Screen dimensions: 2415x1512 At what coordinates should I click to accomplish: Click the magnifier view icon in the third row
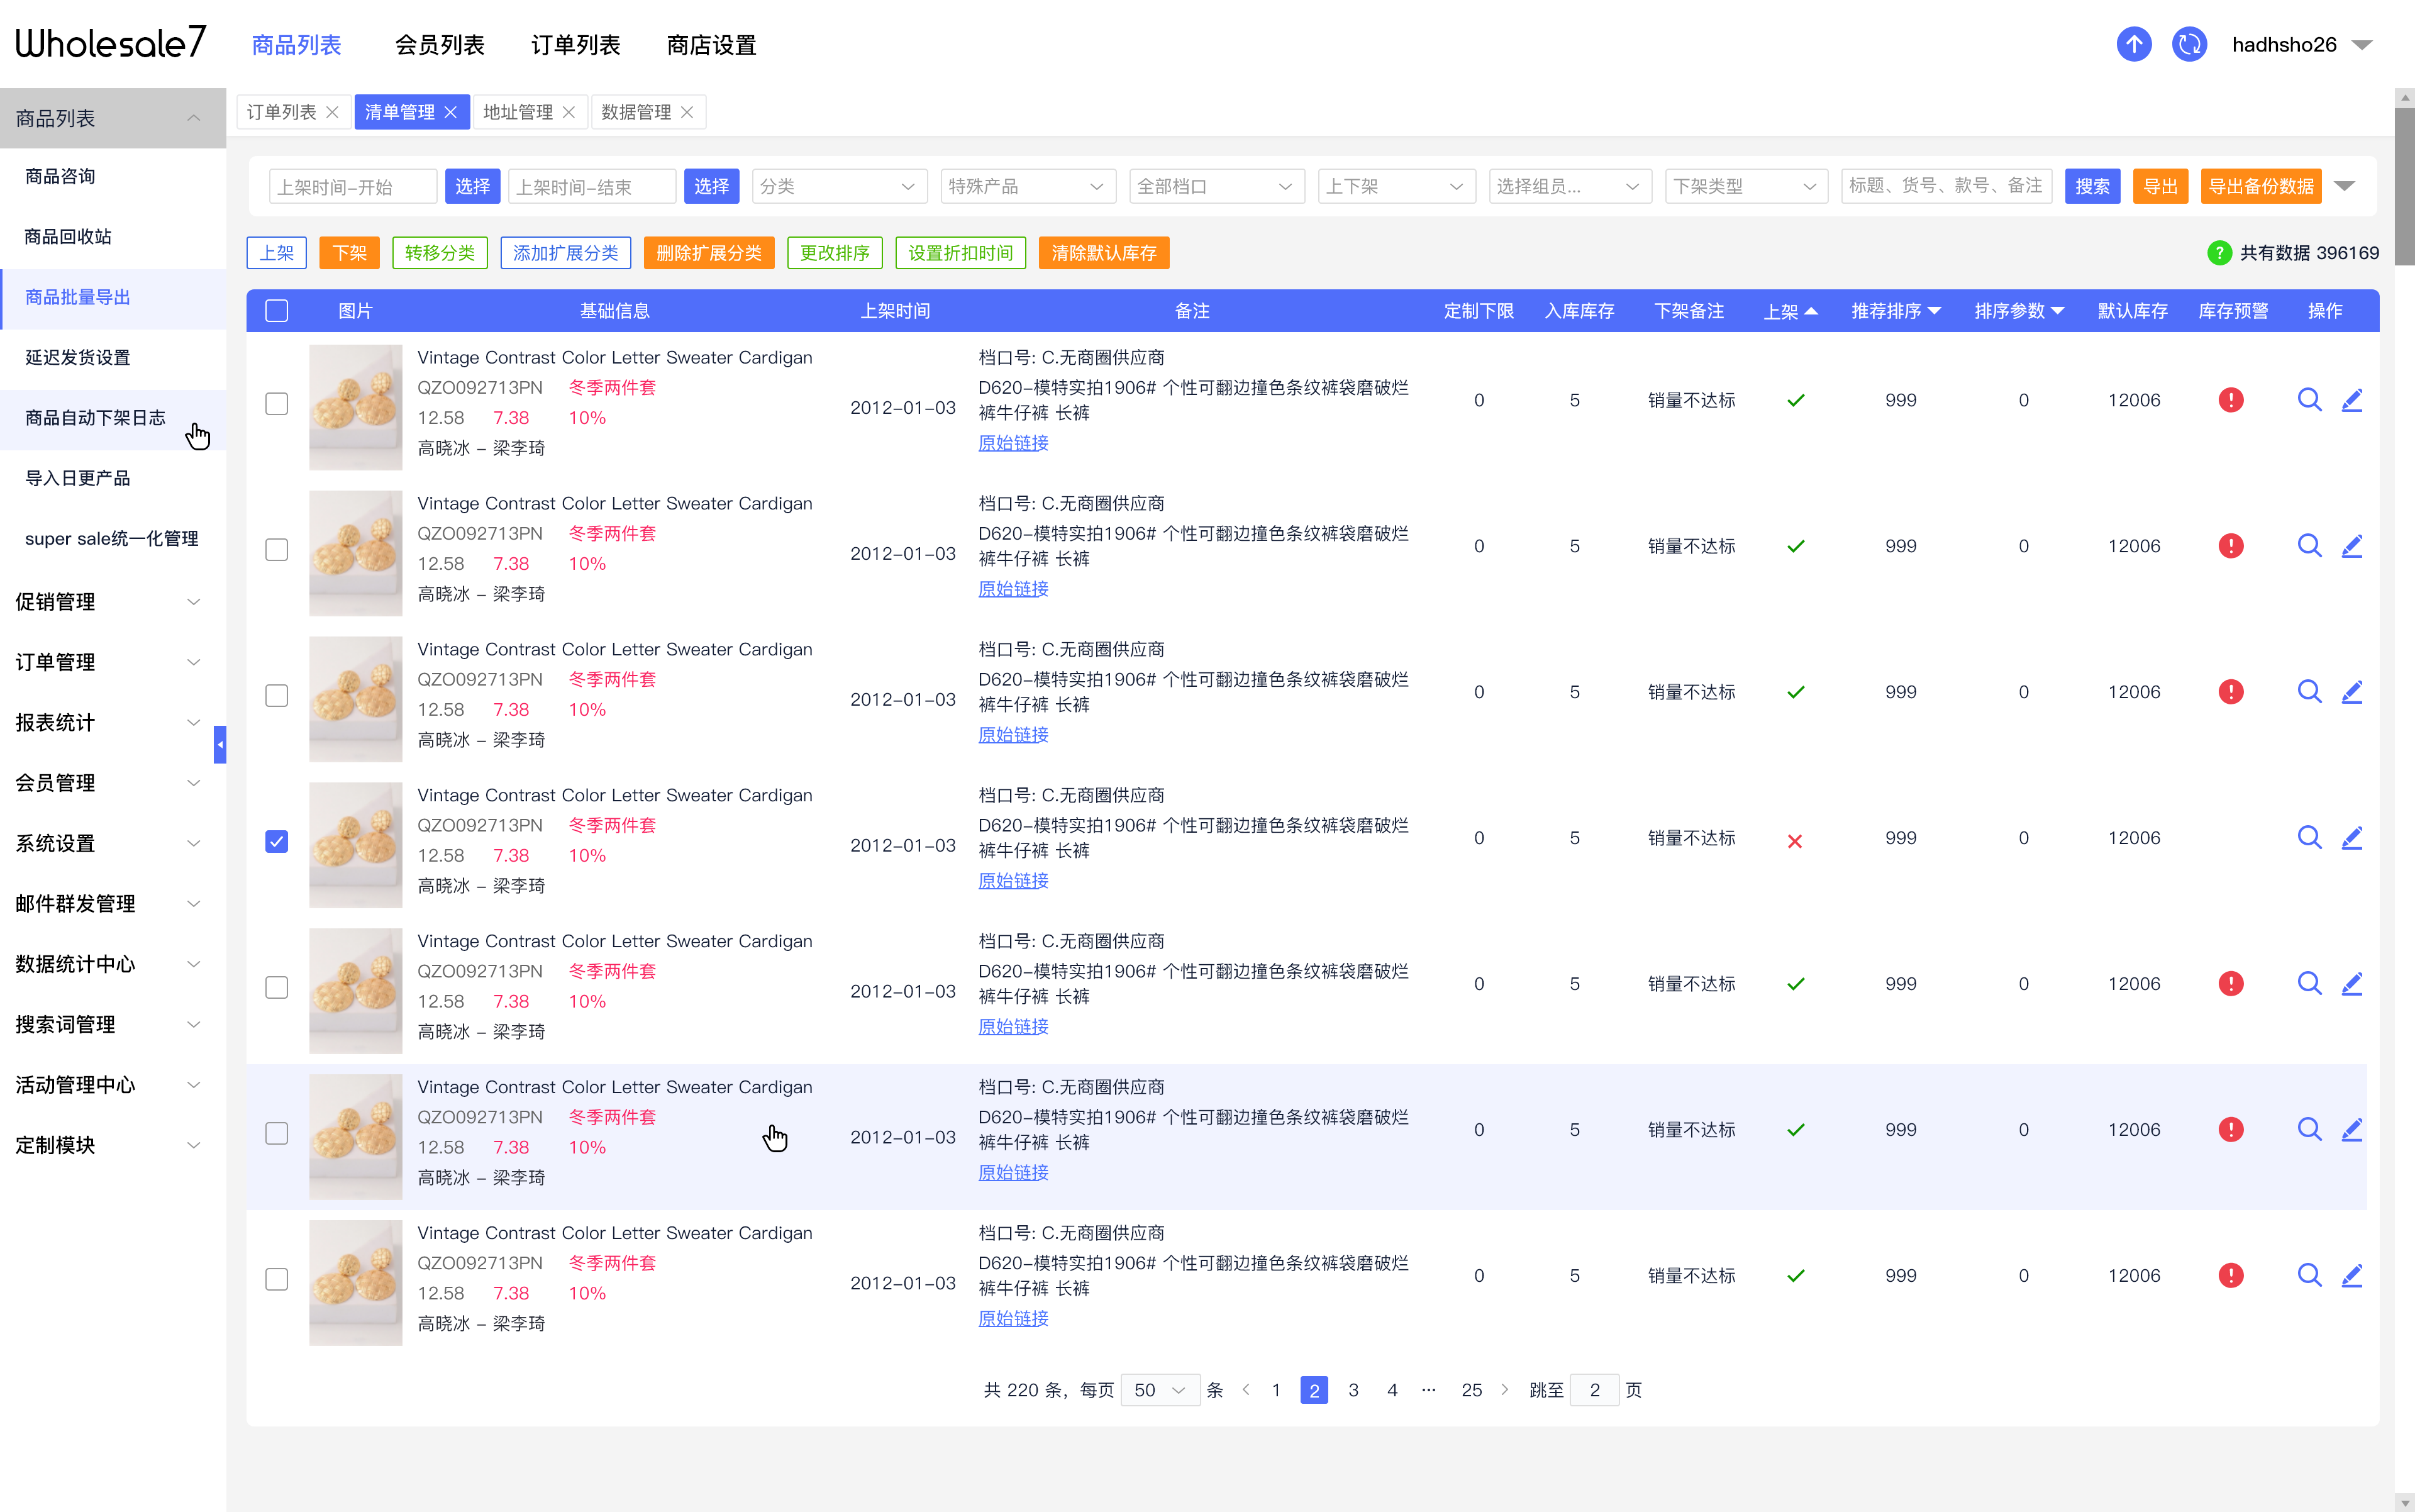pyautogui.click(x=2309, y=692)
